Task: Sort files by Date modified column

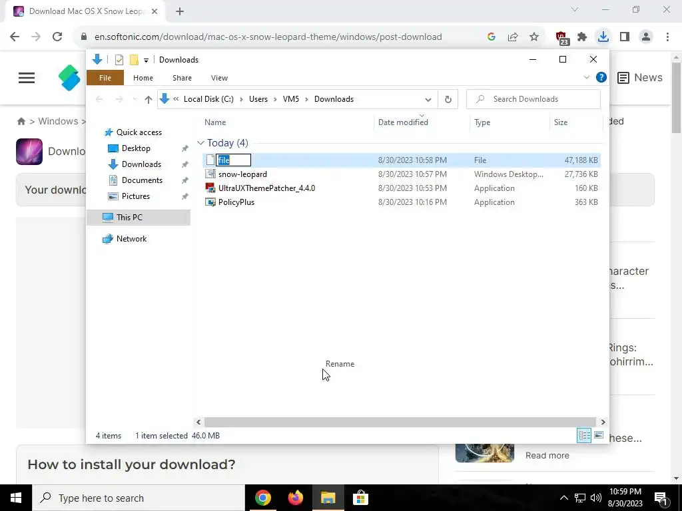Action: [422, 122]
